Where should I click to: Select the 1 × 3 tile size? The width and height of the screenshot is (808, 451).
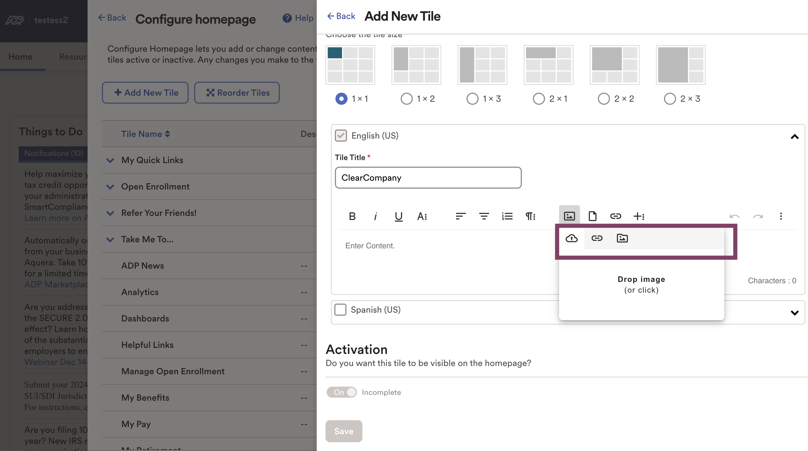[472, 99]
